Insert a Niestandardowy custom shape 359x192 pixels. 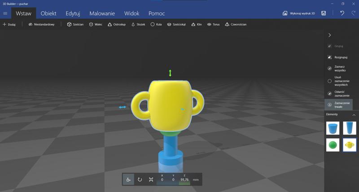(x=41, y=25)
